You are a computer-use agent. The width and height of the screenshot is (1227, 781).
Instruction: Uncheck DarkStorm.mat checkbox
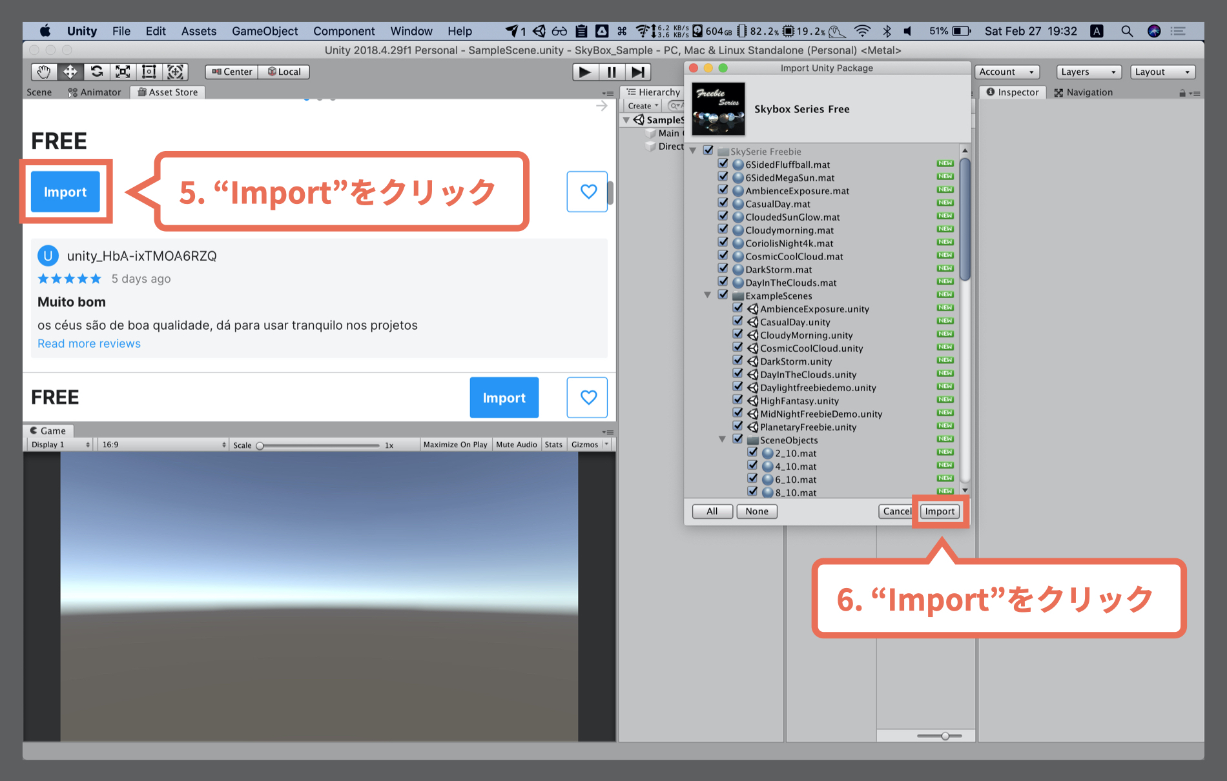[723, 269]
